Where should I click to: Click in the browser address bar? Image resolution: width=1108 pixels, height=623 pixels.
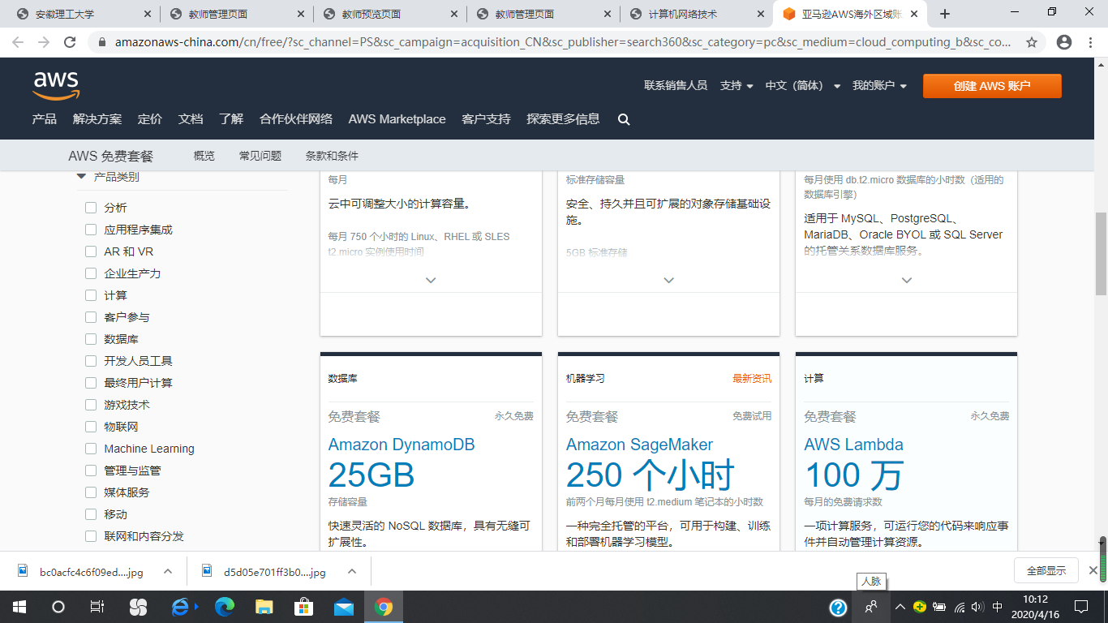click(560, 42)
